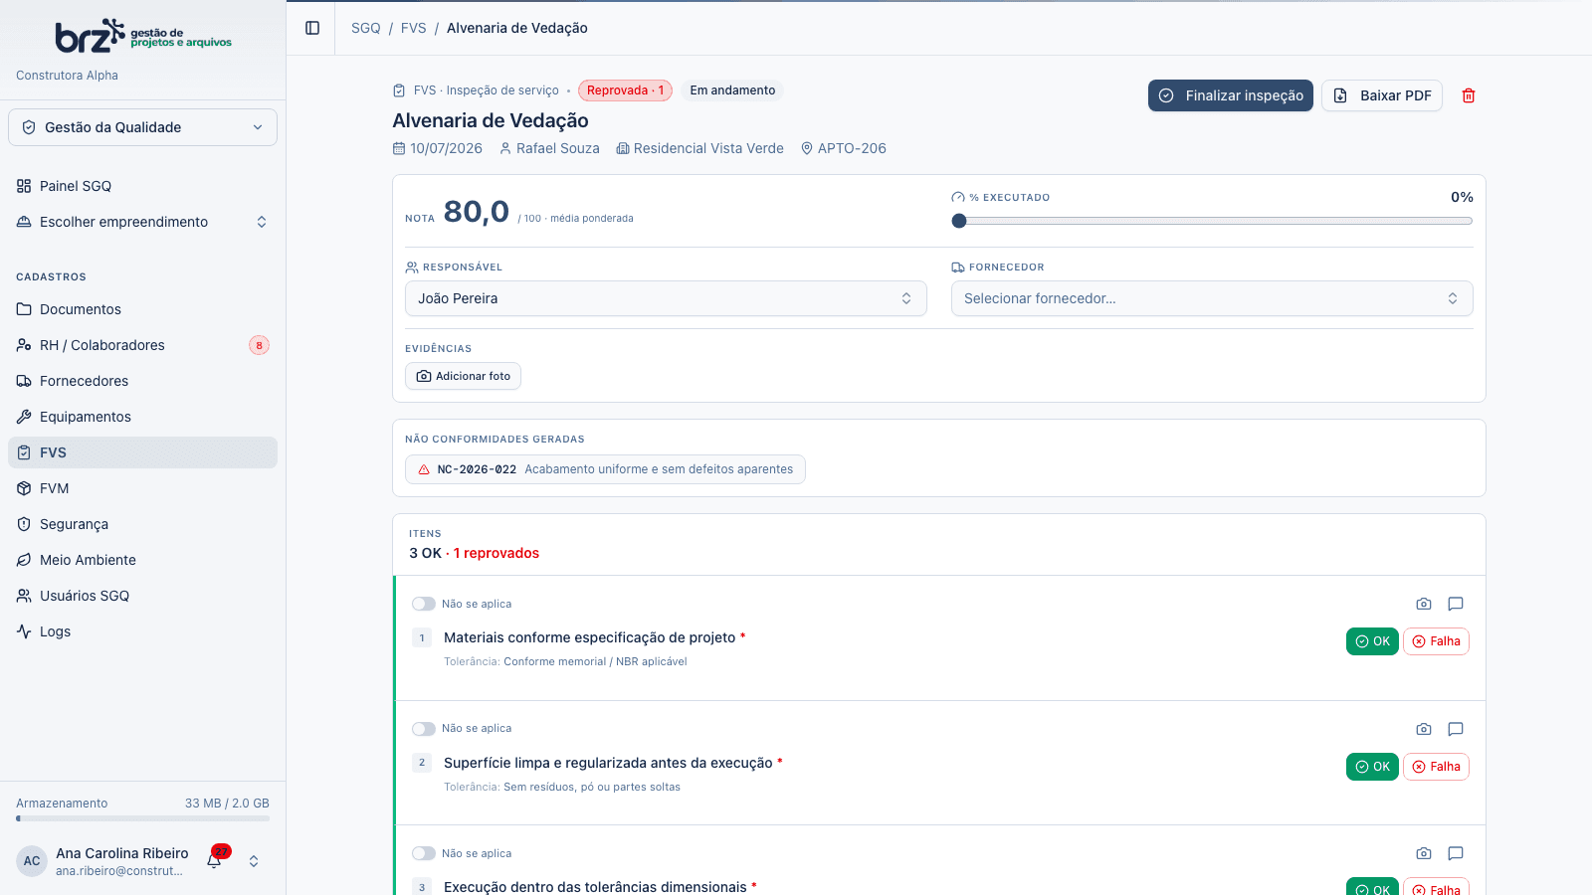Select FVM sidebar item
The height and width of the screenshot is (895, 1592).
pos(142,488)
